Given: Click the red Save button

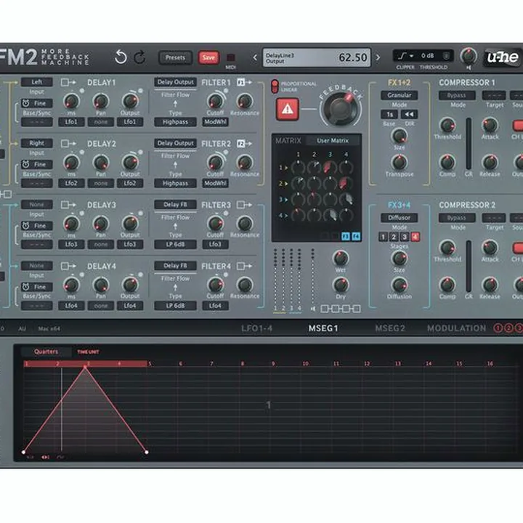Looking at the screenshot, I should click(x=208, y=57).
